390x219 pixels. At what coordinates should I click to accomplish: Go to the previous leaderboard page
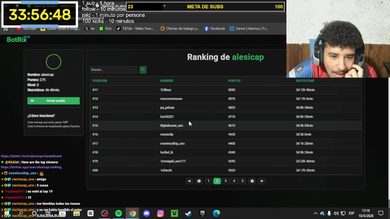coord(199,181)
